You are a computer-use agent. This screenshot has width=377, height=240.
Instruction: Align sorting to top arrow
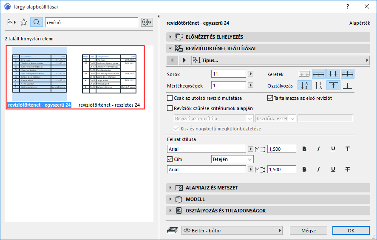click(333, 85)
